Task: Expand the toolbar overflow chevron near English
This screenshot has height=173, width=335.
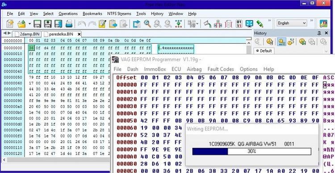Action: click(x=312, y=21)
